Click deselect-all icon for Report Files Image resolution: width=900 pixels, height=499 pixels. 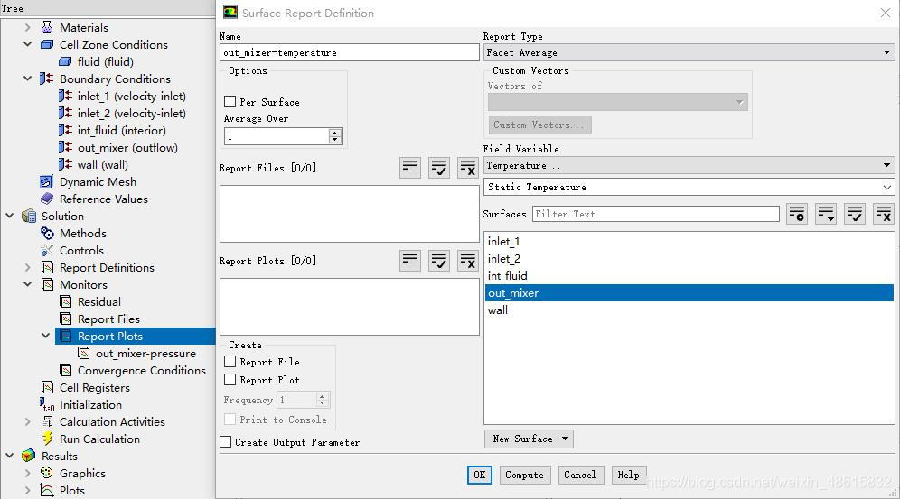(467, 167)
